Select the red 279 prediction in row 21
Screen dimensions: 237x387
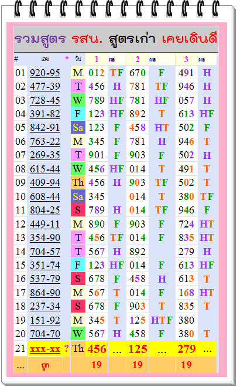pyautogui.click(x=187, y=349)
